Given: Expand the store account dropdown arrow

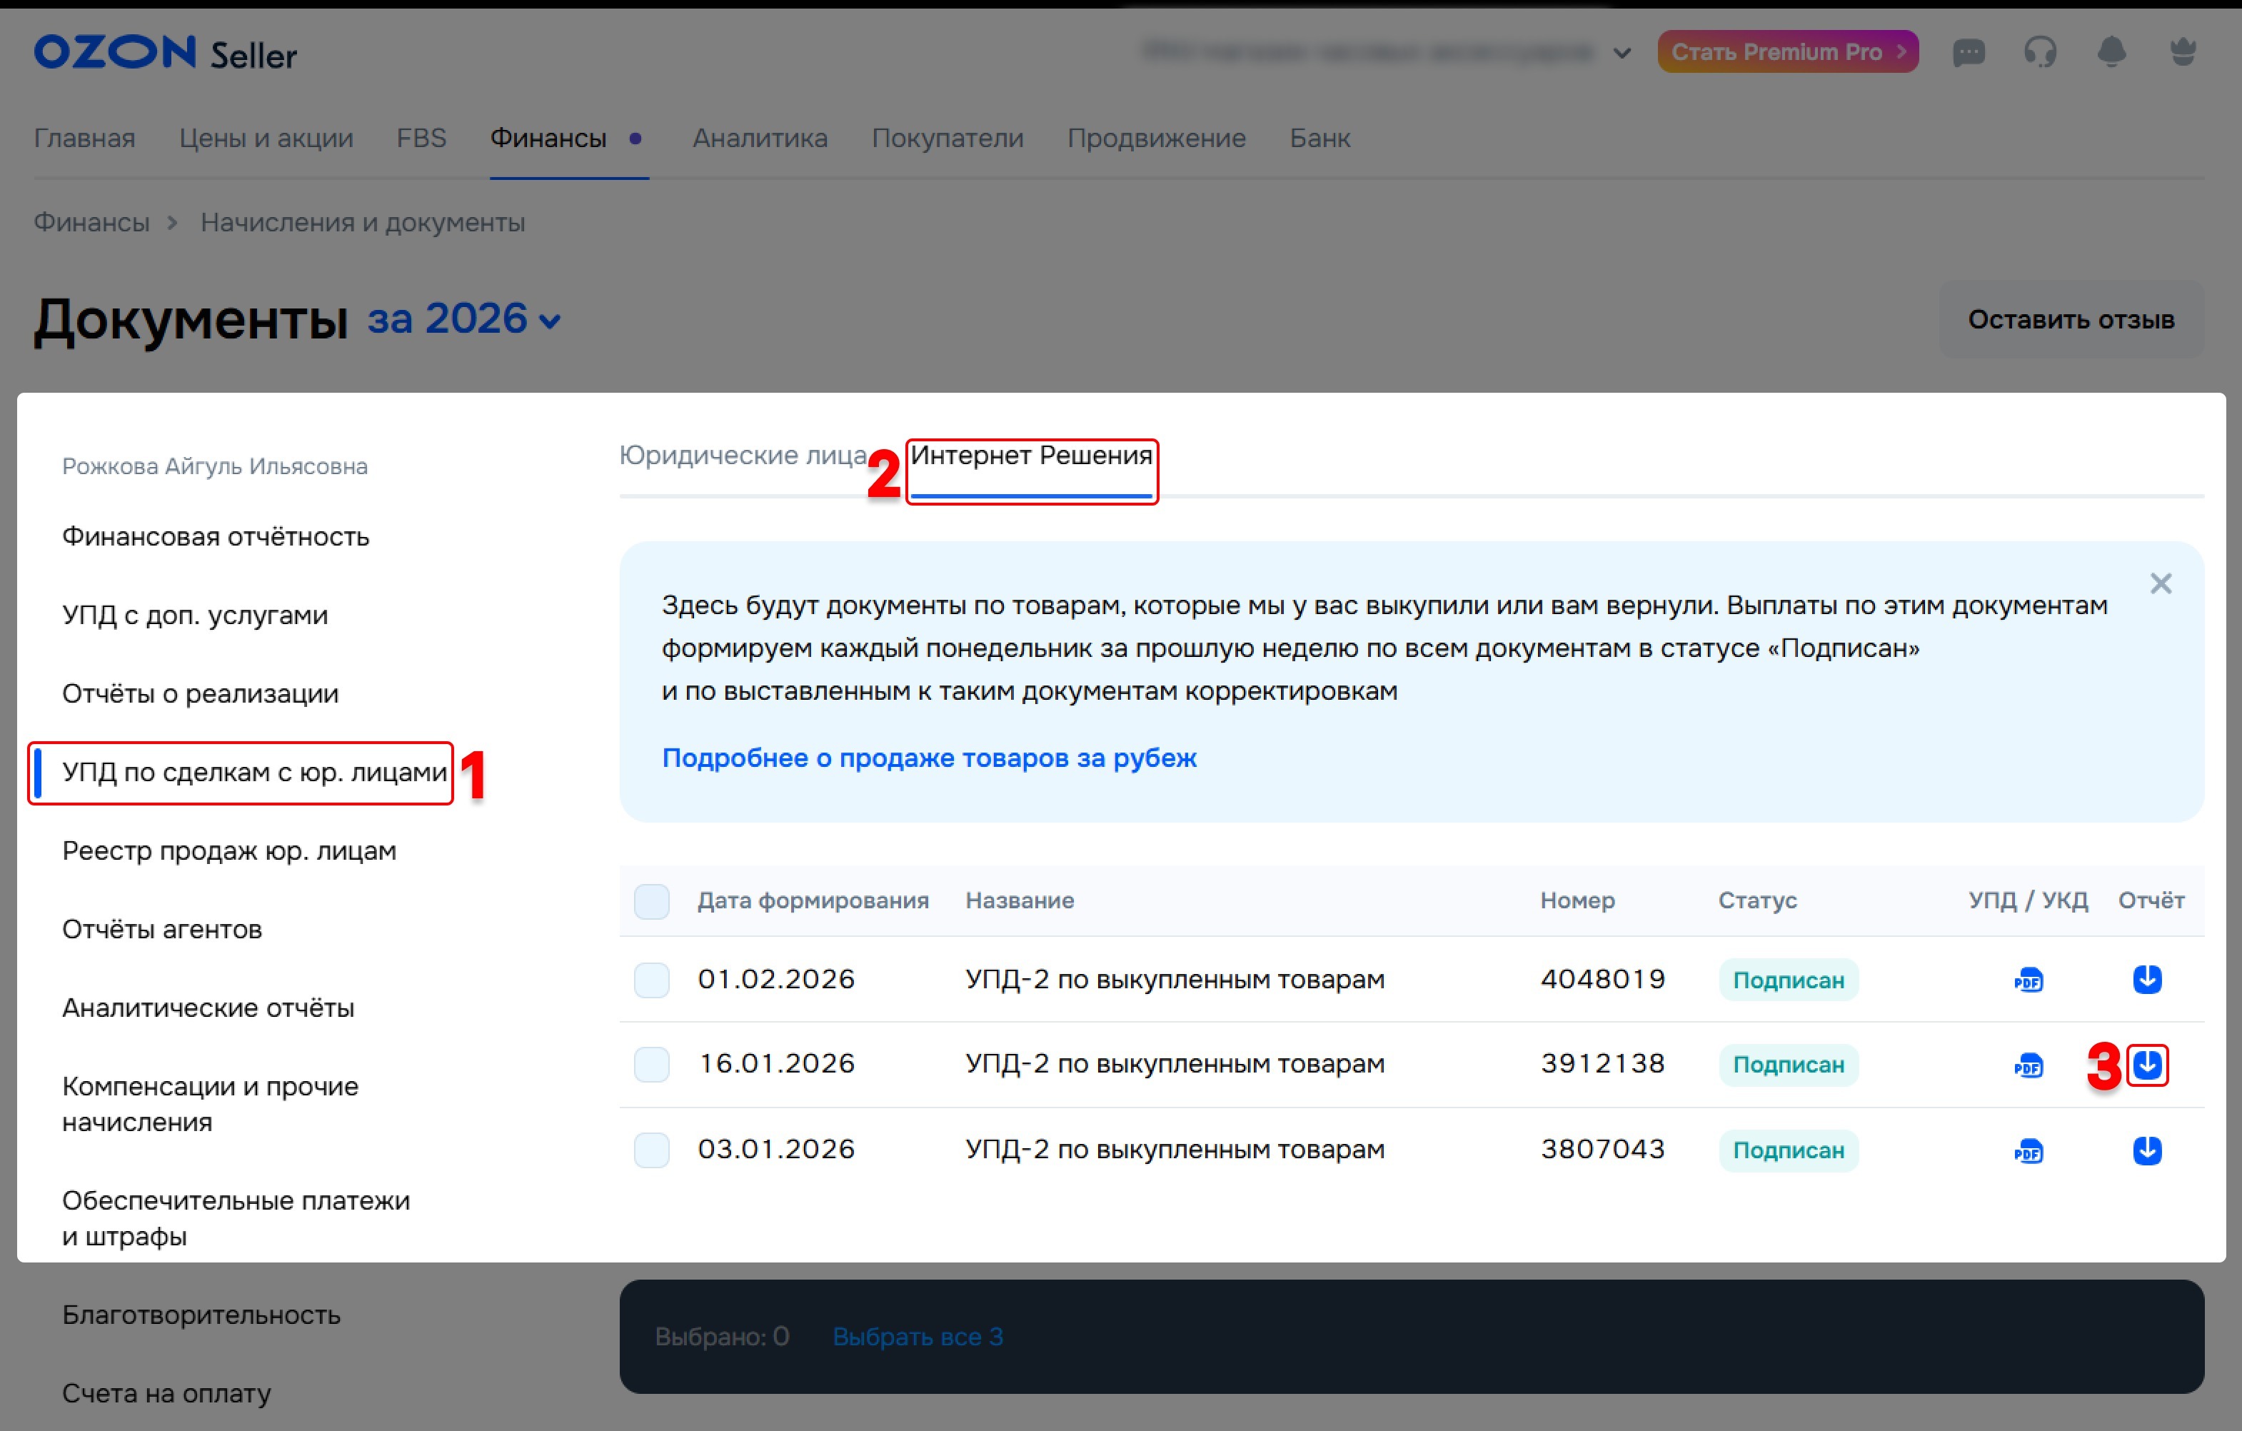Looking at the screenshot, I should [1622, 53].
